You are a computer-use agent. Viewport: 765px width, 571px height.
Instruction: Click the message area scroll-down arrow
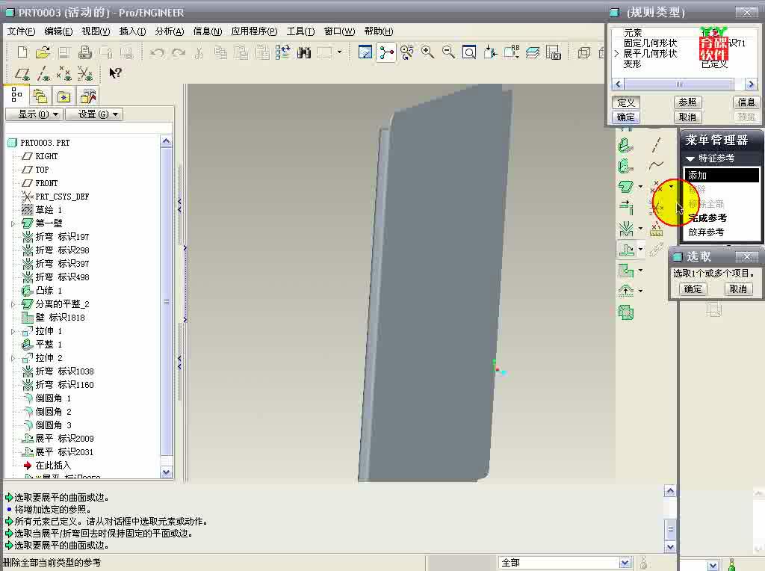point(670,547)
